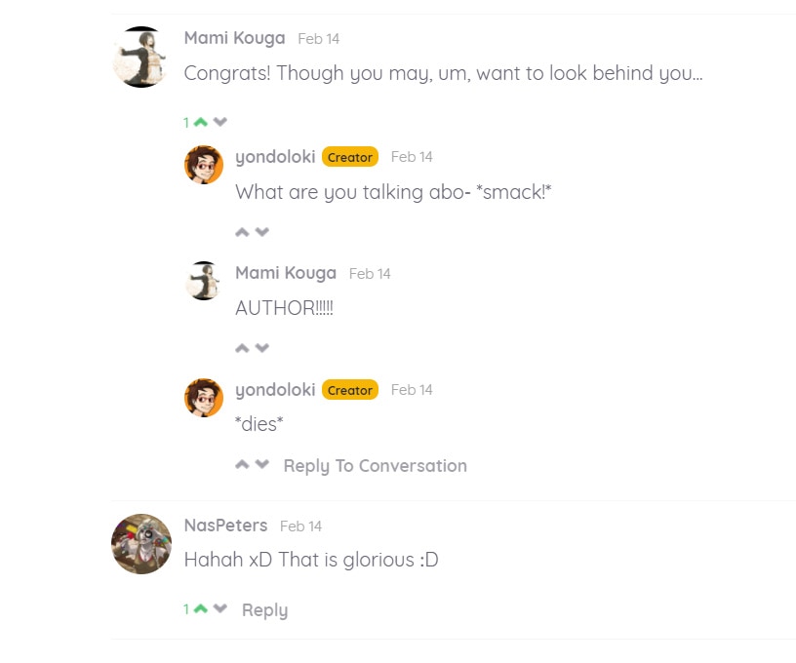Screen dimensions: 796x663
Task: Downvote yondoloki's "*dies*" reply
Action: 262,464
